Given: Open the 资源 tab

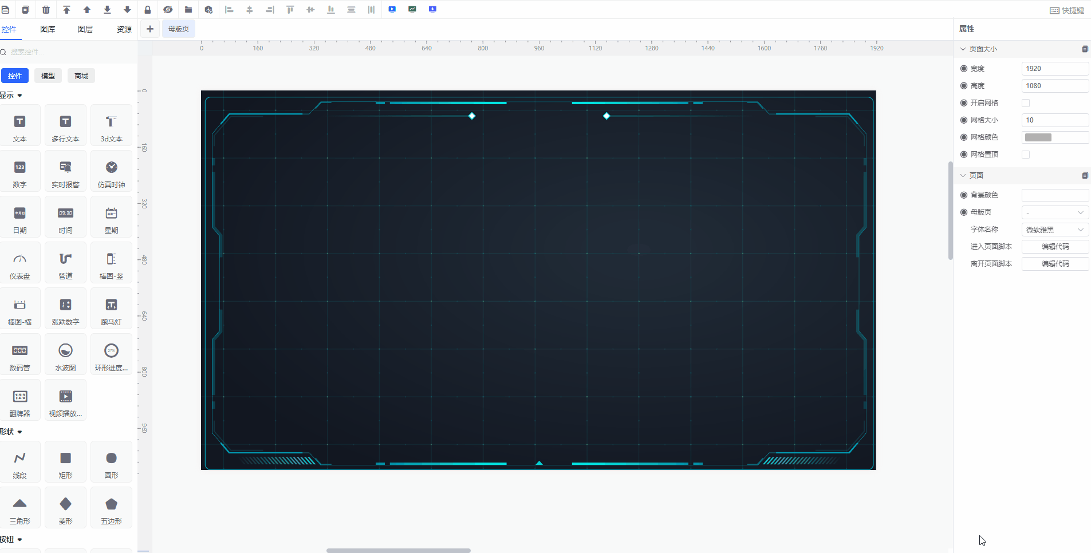Looking at the screenshot, I should click(x=124, y=29).
